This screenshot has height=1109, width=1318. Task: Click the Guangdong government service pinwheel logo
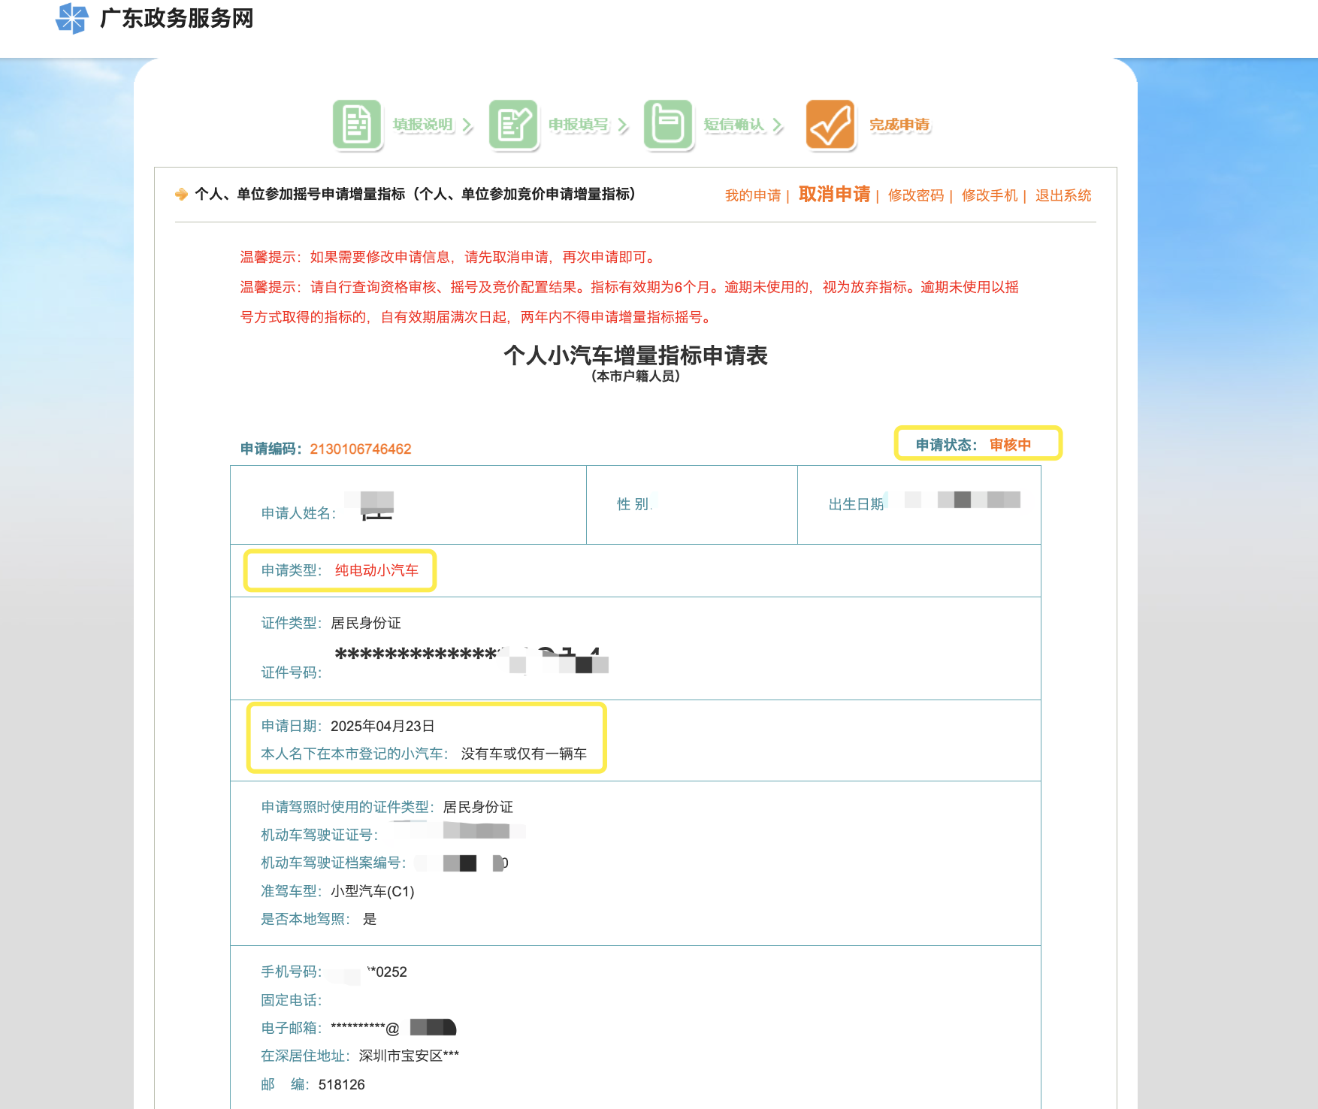click(x=72, y=19)
